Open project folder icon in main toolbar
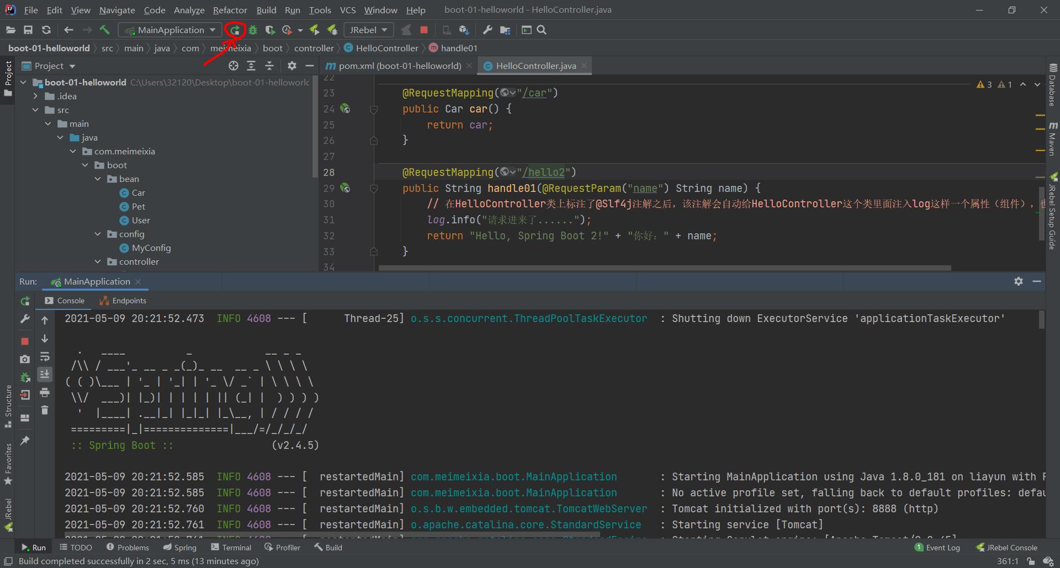The height and width of the screenshot is (568, 1060). 10,30
